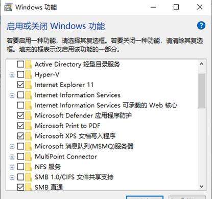
Task: Click the folder icon beside Hyper-V
Action: 28,74
